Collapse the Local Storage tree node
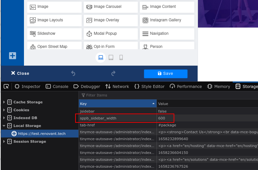The width and height of the screenshot is (258, 170). 4,126
